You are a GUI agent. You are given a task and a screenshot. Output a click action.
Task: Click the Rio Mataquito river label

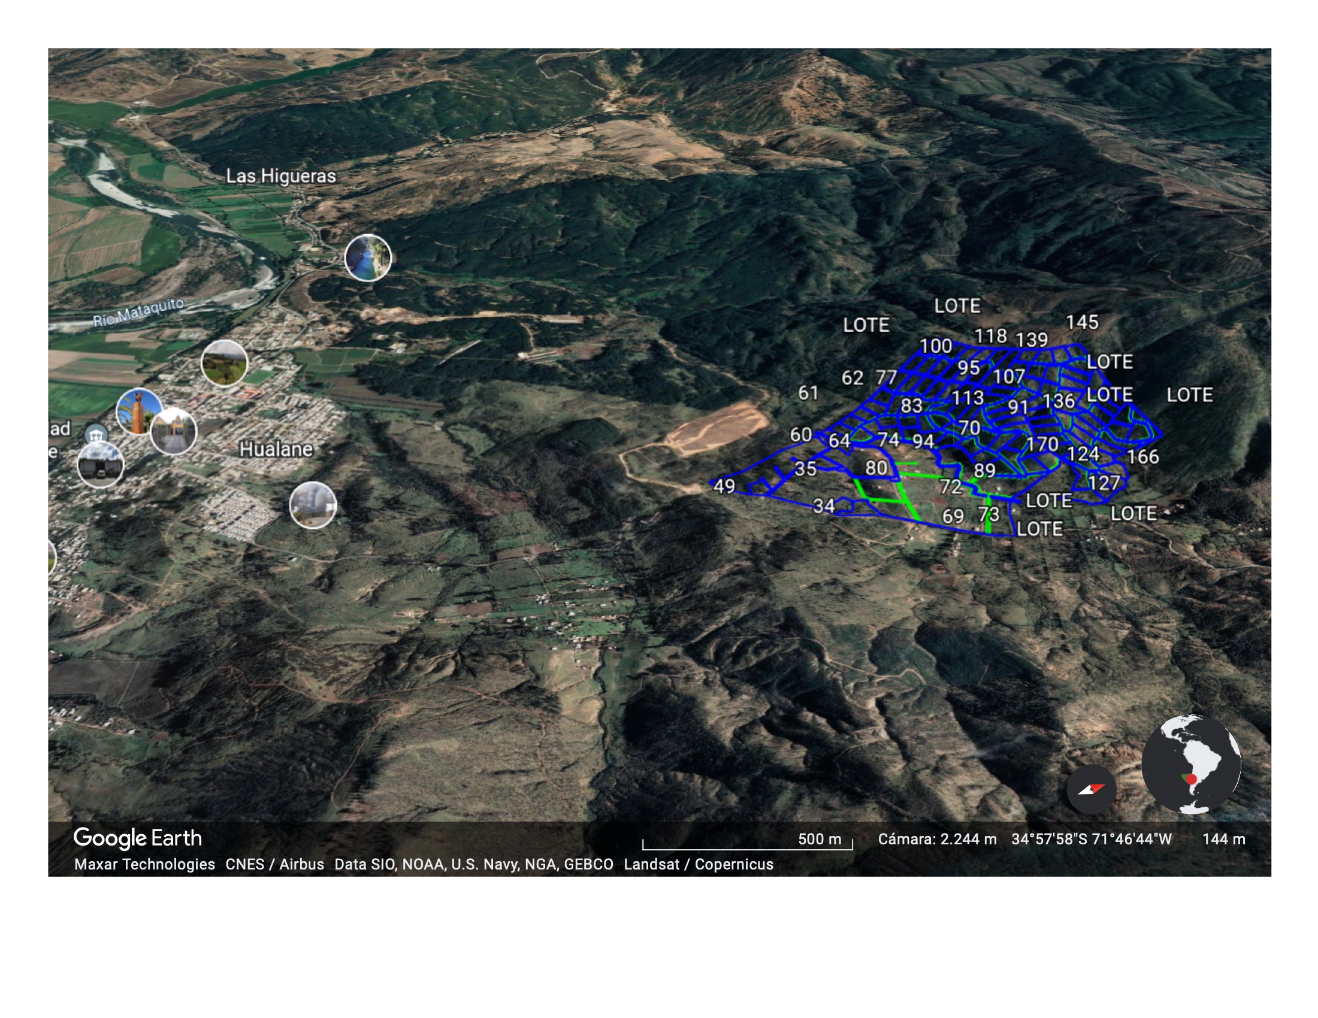click(138, 312)
